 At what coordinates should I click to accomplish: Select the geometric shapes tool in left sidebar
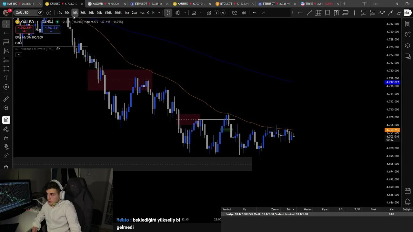point(6,69)
